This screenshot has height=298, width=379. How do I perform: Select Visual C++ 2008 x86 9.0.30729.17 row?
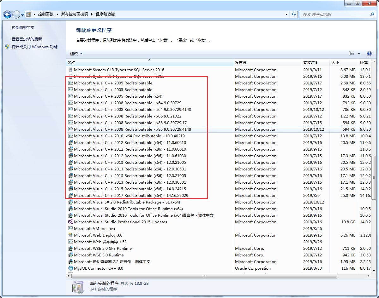coord(219,123)
